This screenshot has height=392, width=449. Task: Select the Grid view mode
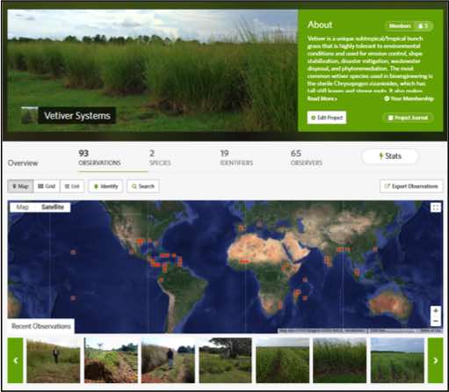tap(47, 186)
